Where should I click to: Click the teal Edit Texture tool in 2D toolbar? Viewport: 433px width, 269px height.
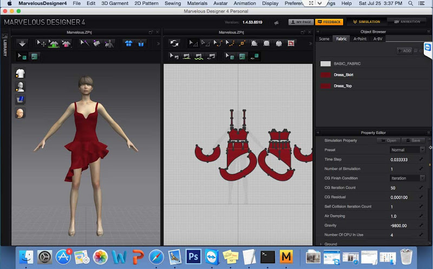point(229,57)
